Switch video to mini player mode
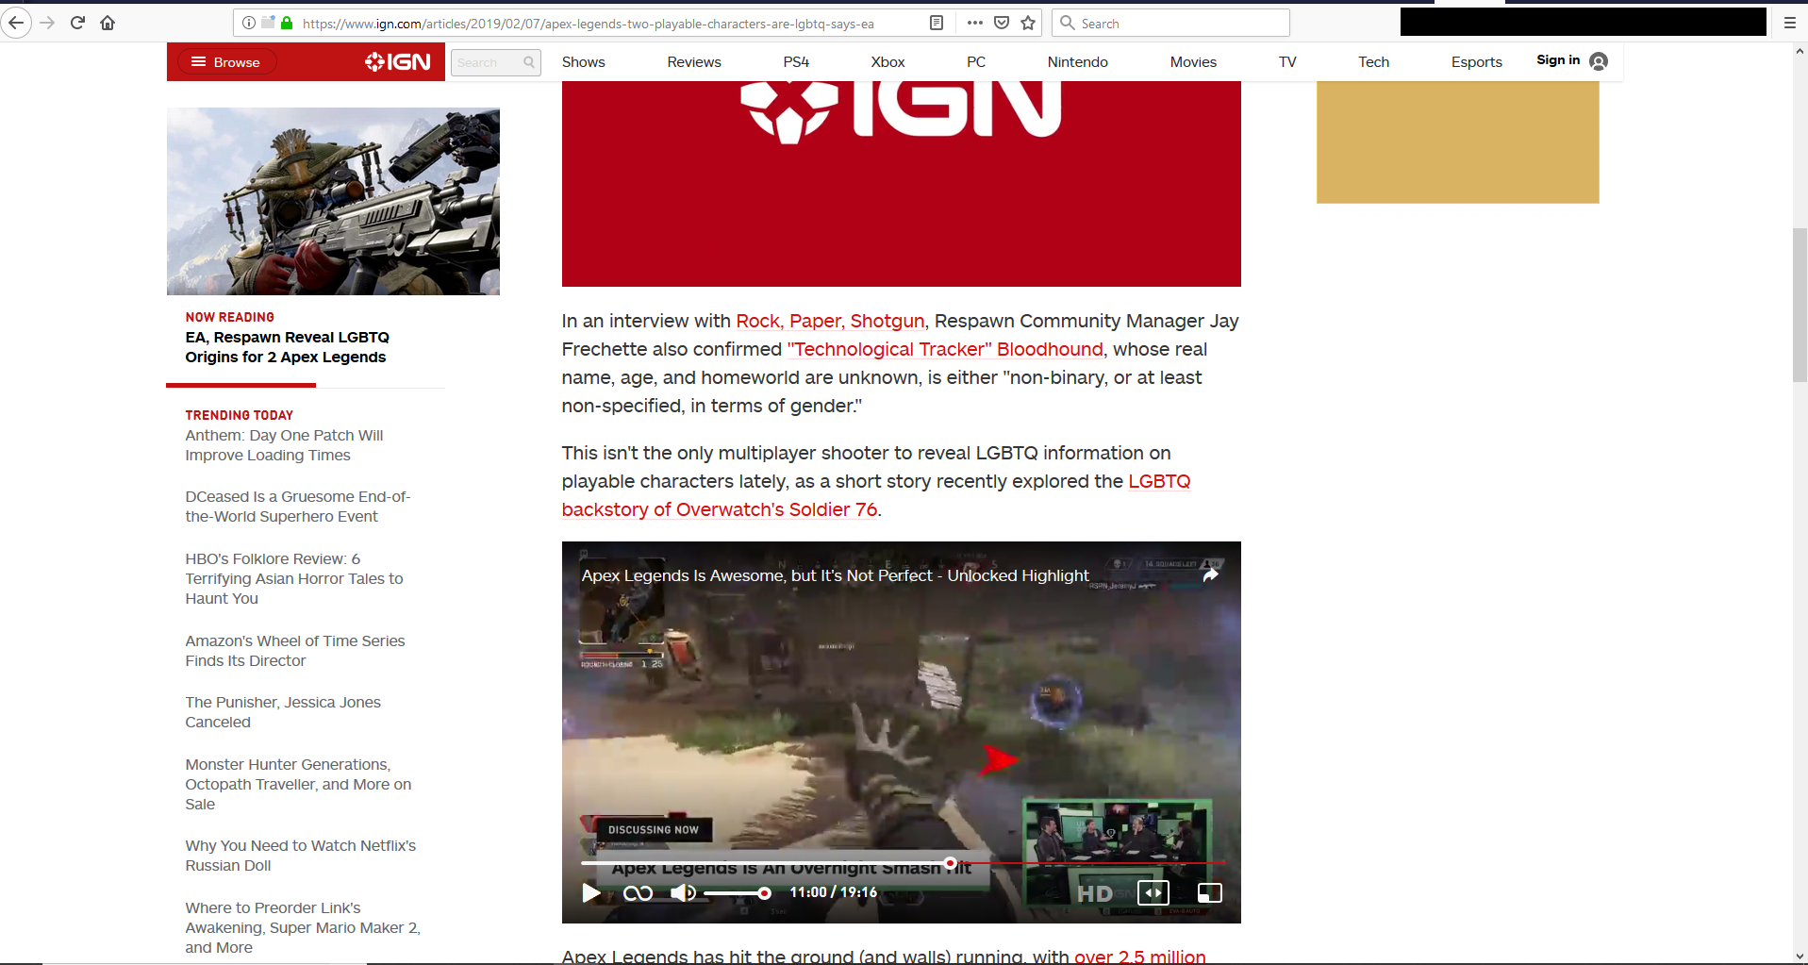Image resolution: width=1808 pixels, height=965 pixels. [x=1209, y=892]
